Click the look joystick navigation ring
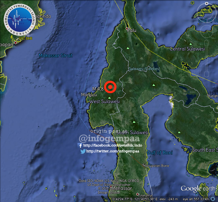218x202 pixels. (206, 11)
